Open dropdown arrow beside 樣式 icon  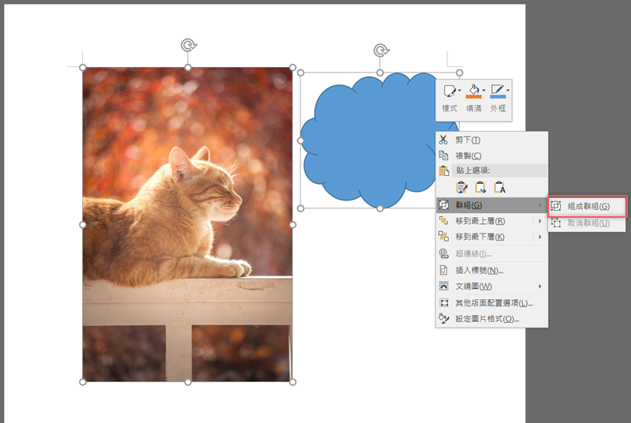(459, 91)
